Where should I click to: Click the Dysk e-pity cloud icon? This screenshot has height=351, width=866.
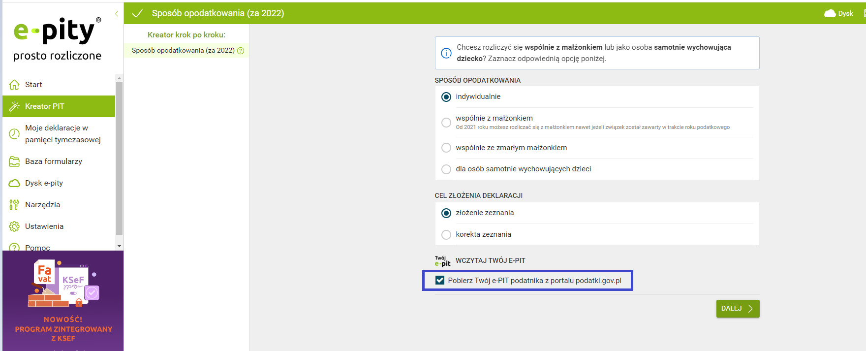point(14,183)
